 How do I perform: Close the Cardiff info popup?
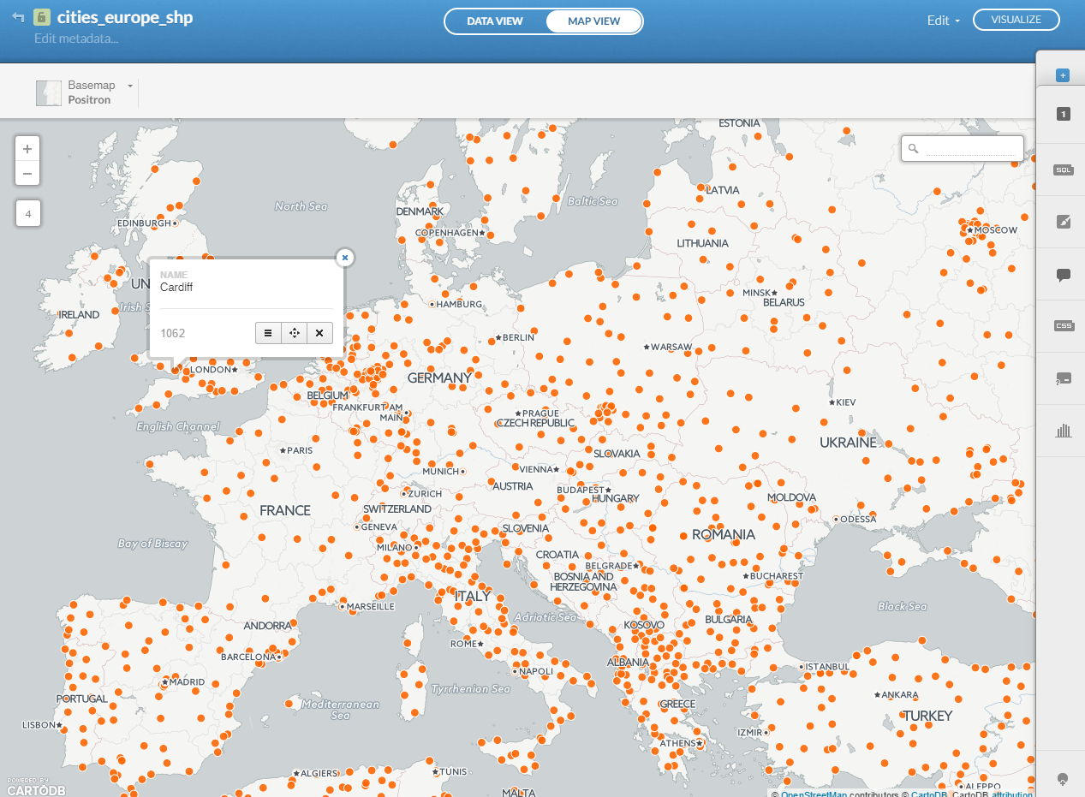coord(344,257)
